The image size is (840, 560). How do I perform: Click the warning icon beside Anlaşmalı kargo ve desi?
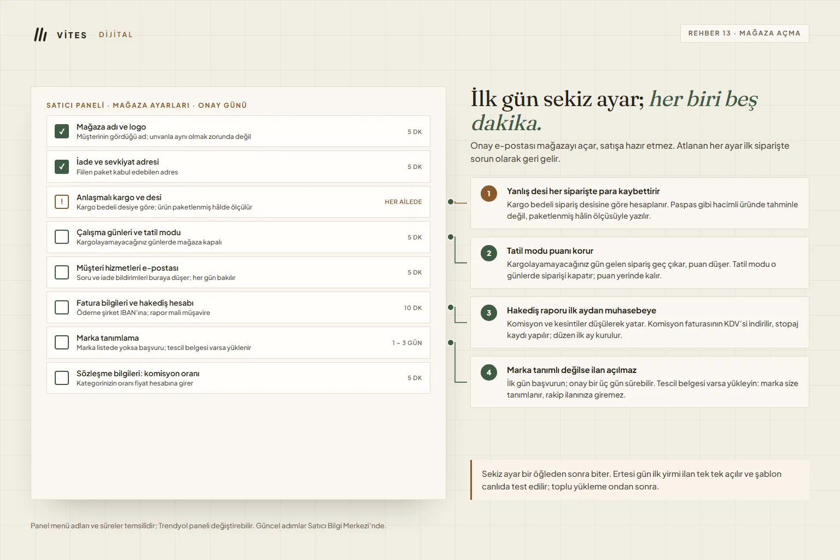point(62,202)
